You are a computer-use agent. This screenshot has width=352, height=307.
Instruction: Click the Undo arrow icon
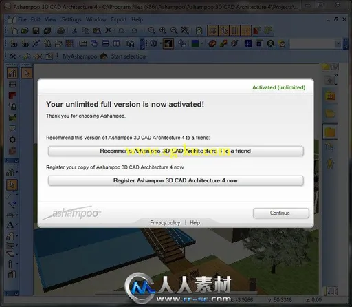121,30
